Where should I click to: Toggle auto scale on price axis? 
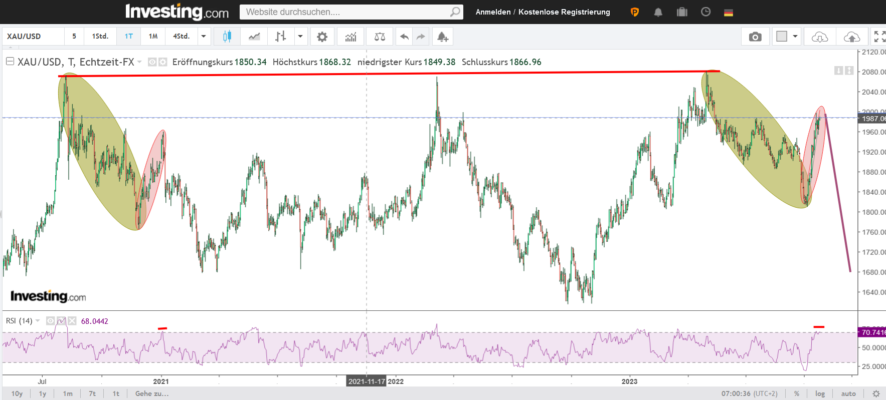848,393
